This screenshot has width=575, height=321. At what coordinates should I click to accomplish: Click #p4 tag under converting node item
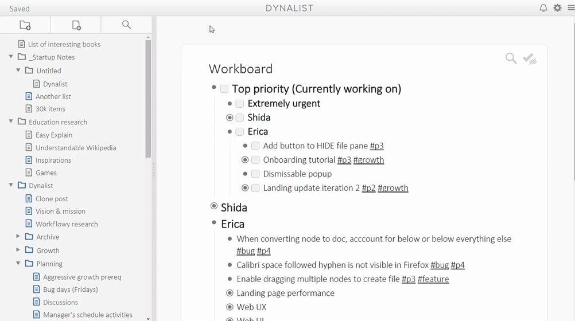point(263,251)
